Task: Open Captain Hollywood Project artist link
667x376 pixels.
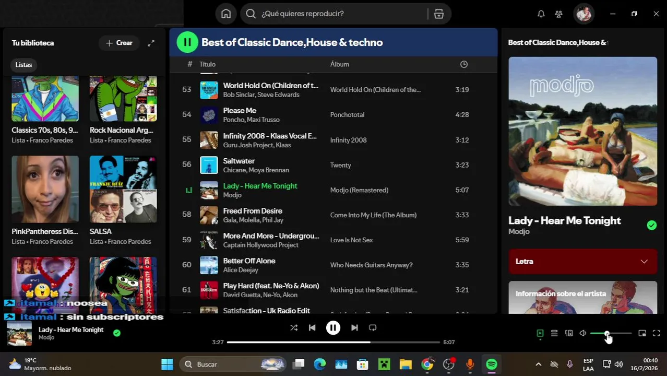Action: click(x=260, y=245)
